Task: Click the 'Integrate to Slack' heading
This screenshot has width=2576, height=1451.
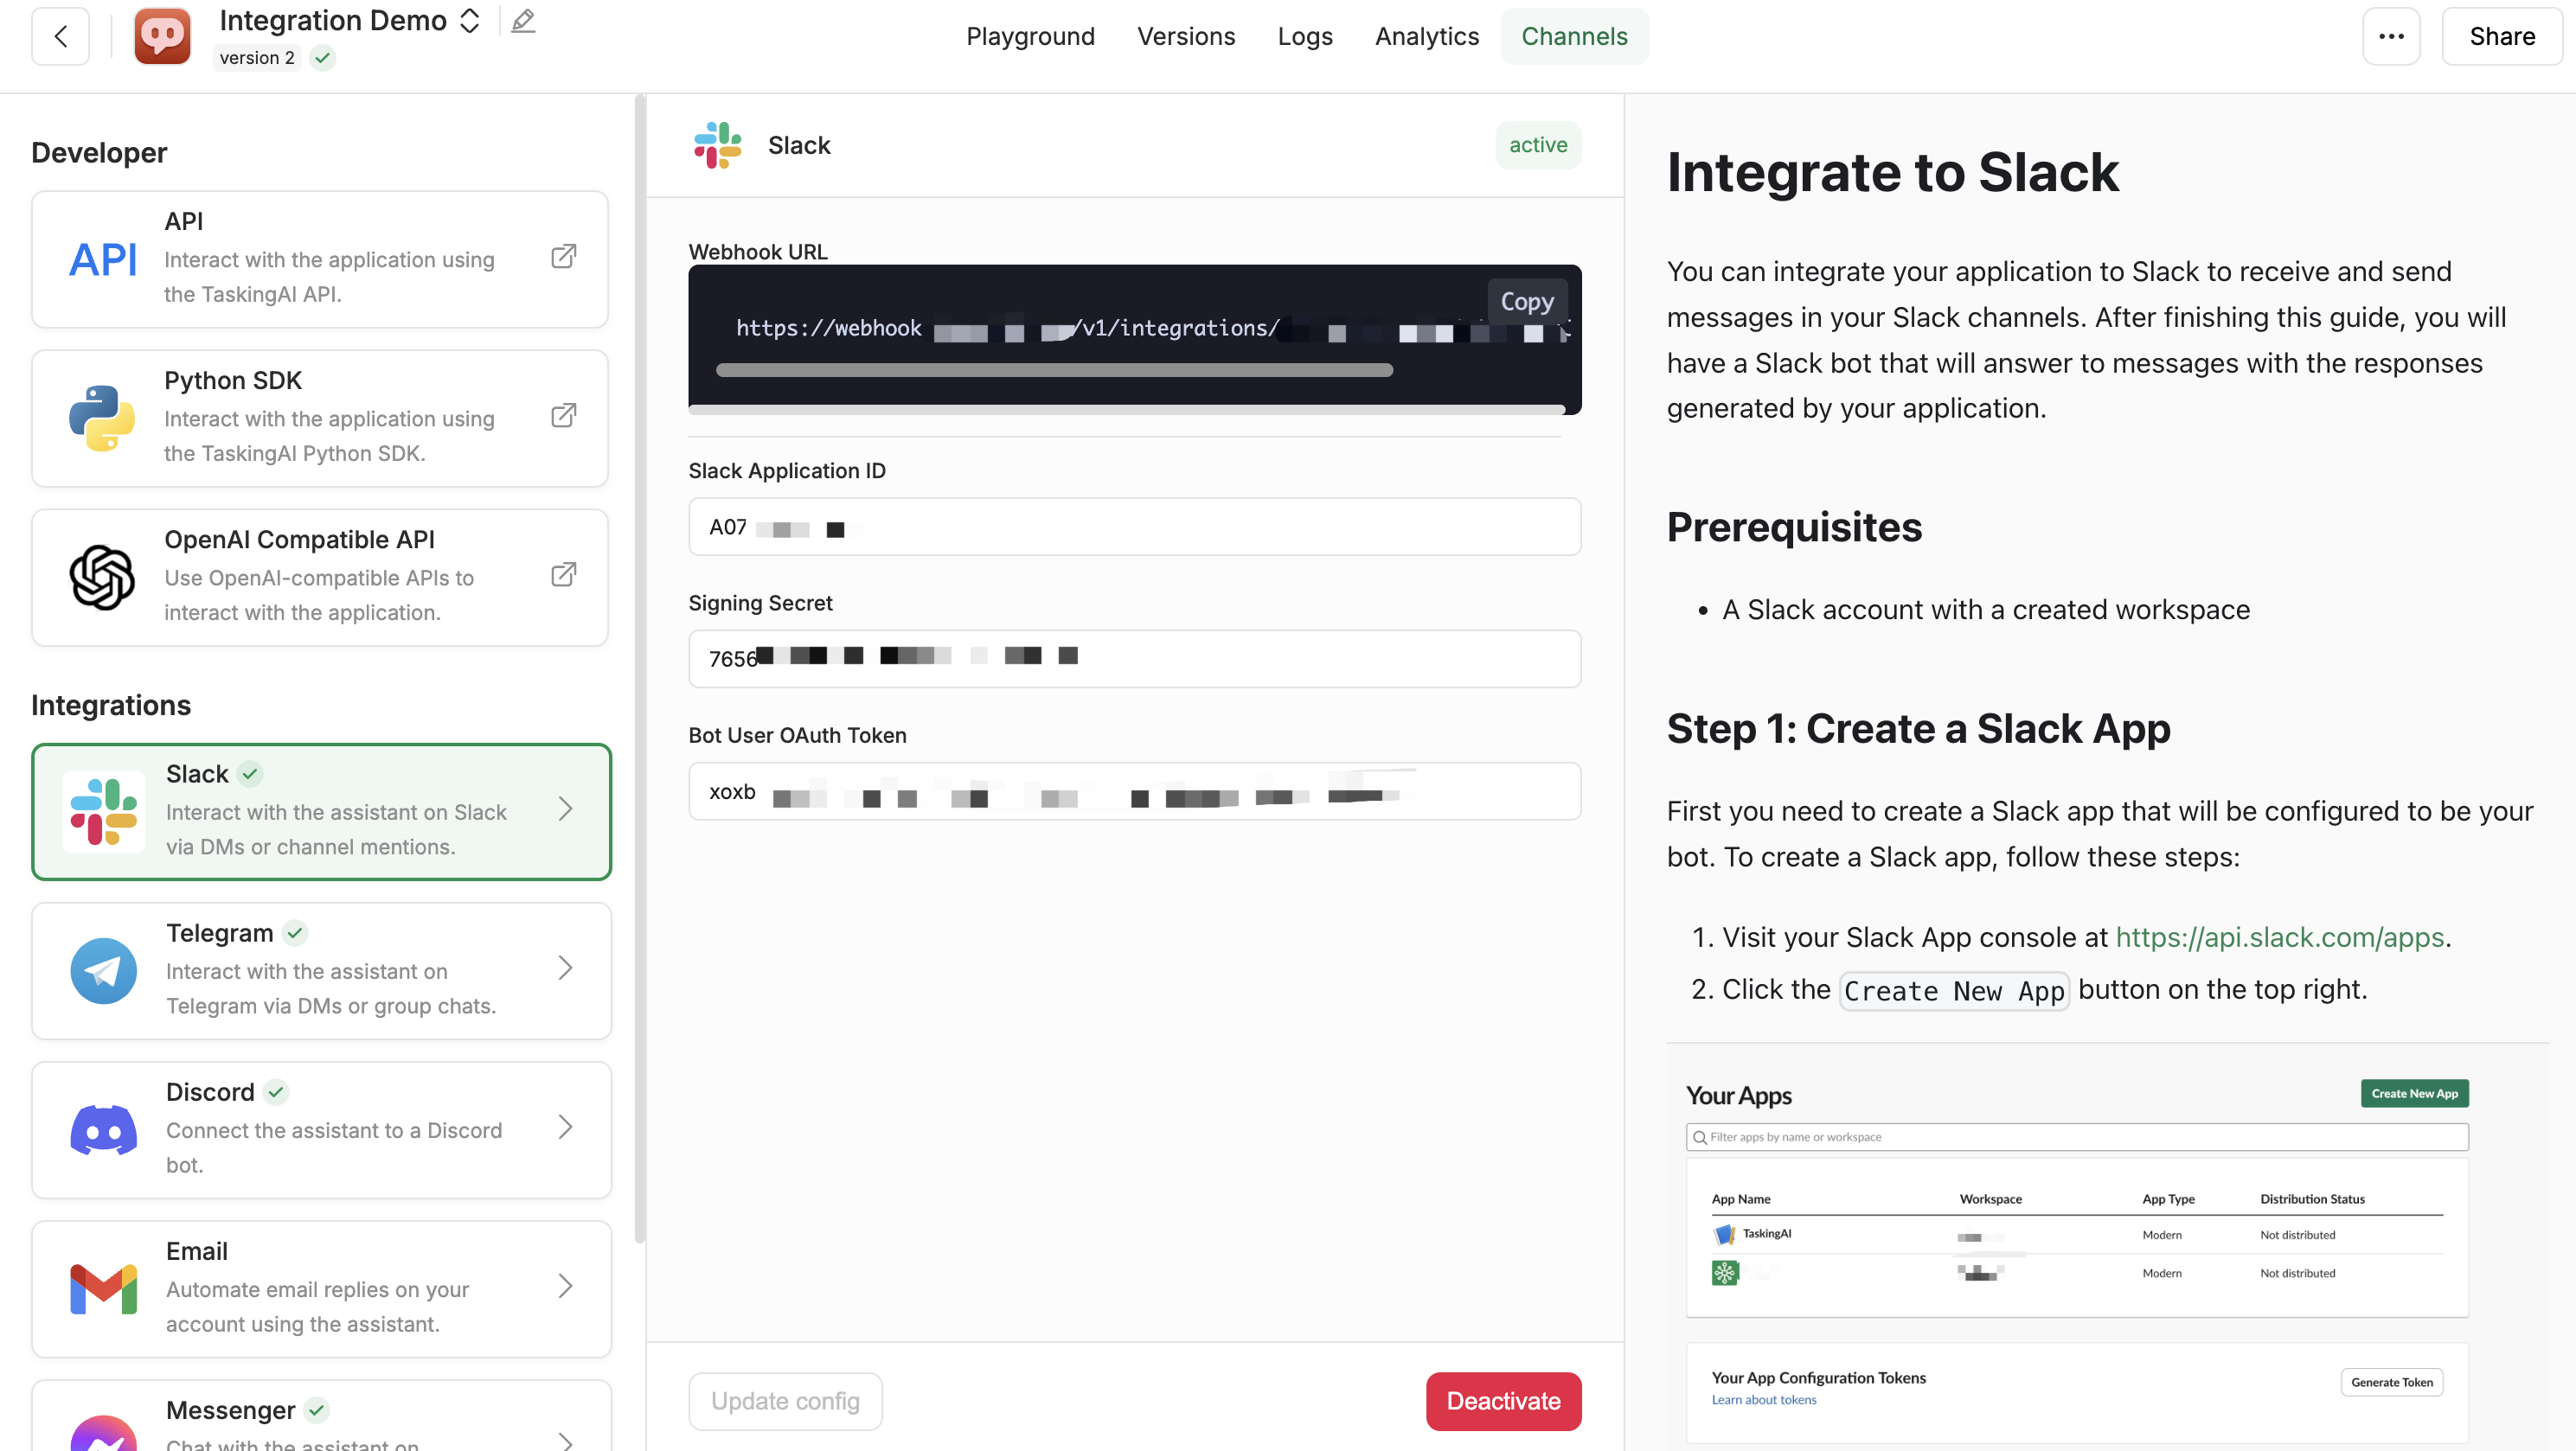Action: pyautogui.click(x=1892, y=172)
